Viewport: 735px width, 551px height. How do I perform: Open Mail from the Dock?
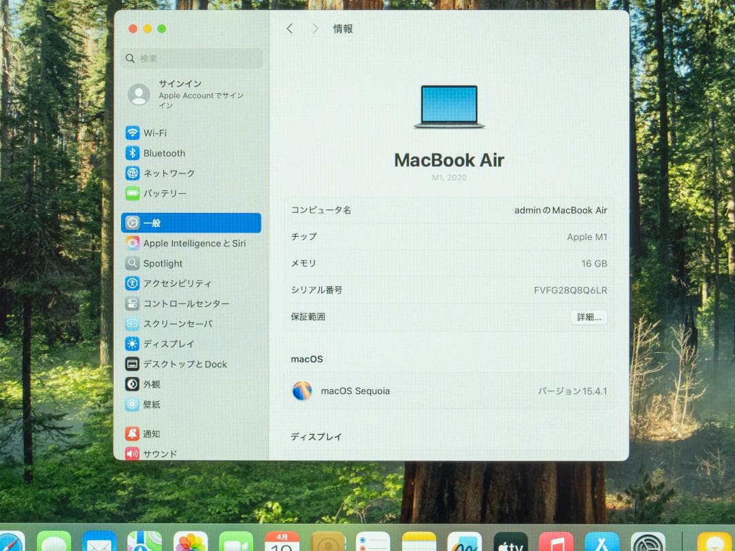pos(99,541)
